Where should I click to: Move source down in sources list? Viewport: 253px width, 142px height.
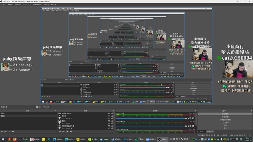click(x=74, y=132)
